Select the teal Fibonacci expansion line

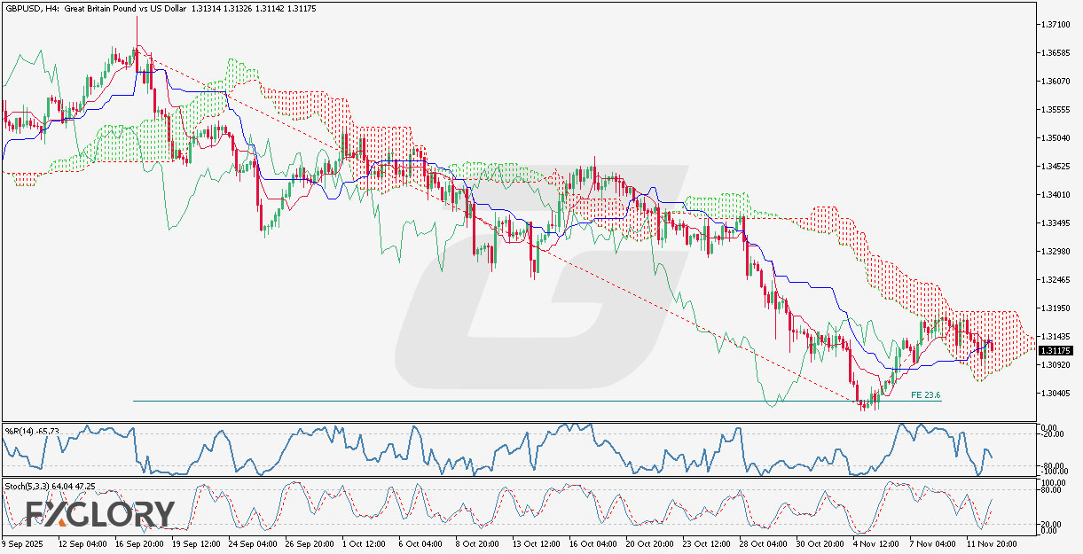click(x=532, y=402)
